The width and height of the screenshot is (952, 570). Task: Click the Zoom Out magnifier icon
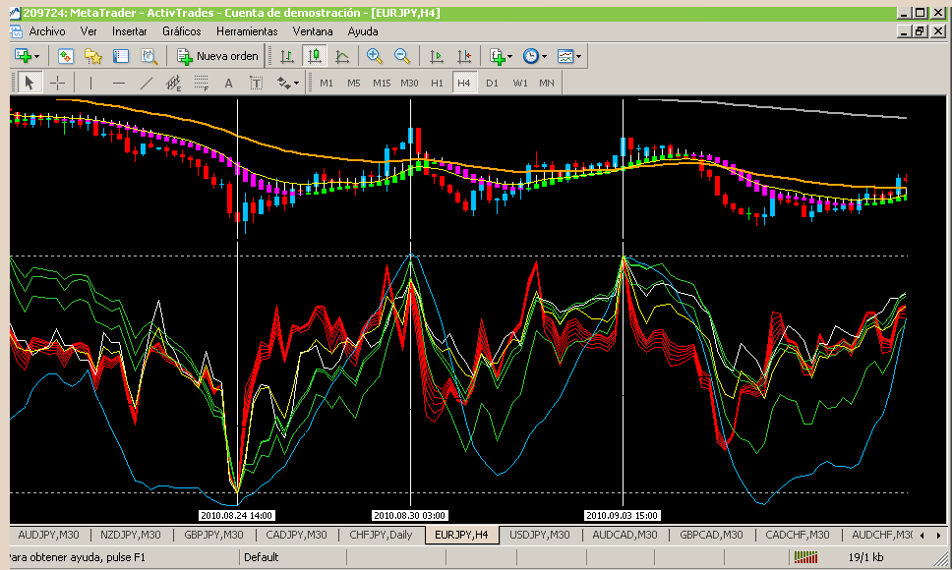click(401, 57)
